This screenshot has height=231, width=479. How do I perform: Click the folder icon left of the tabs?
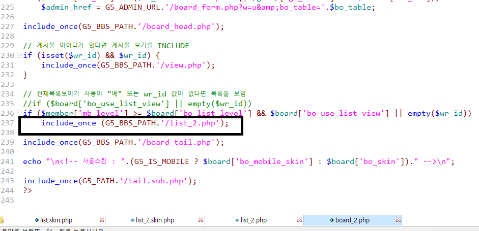[2, 220]
